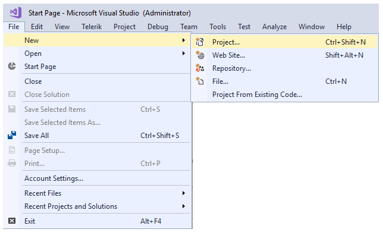
Task: Select New in the File menu
Action: [x=97, y=40]
